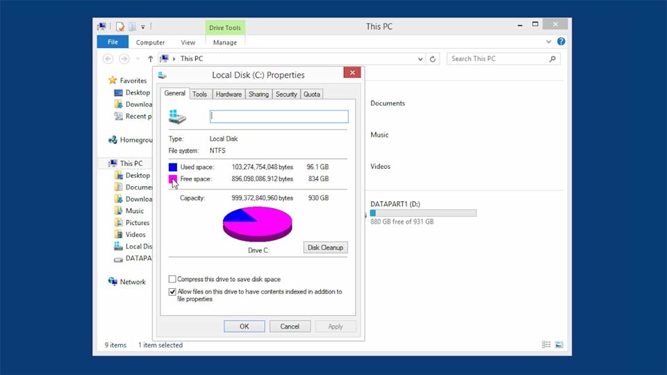
Task: Select the Music folder in content pane
Action: click(x=379, y=135)
